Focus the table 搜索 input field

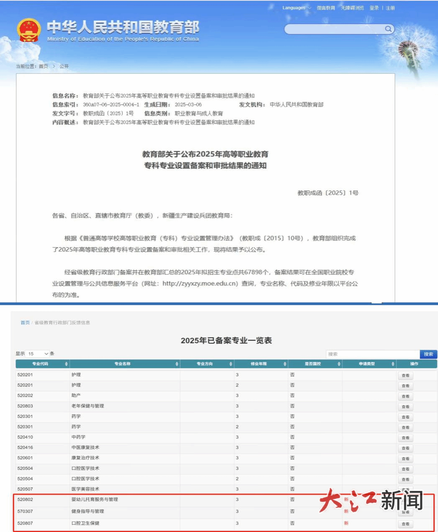coord(373,354)
